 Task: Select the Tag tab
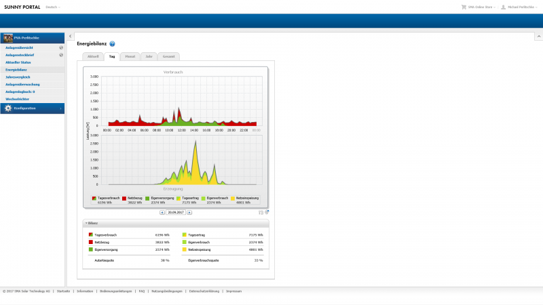112,56
